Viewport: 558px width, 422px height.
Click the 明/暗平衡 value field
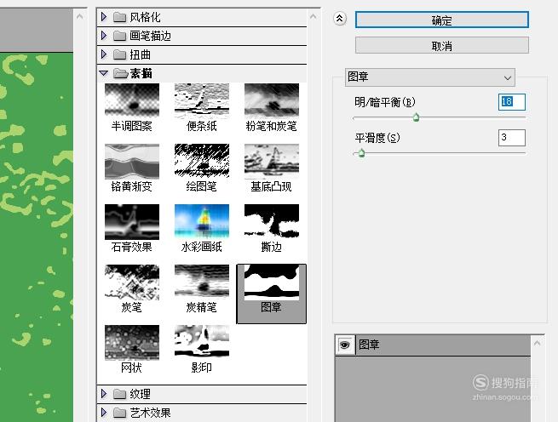(511, 102)
